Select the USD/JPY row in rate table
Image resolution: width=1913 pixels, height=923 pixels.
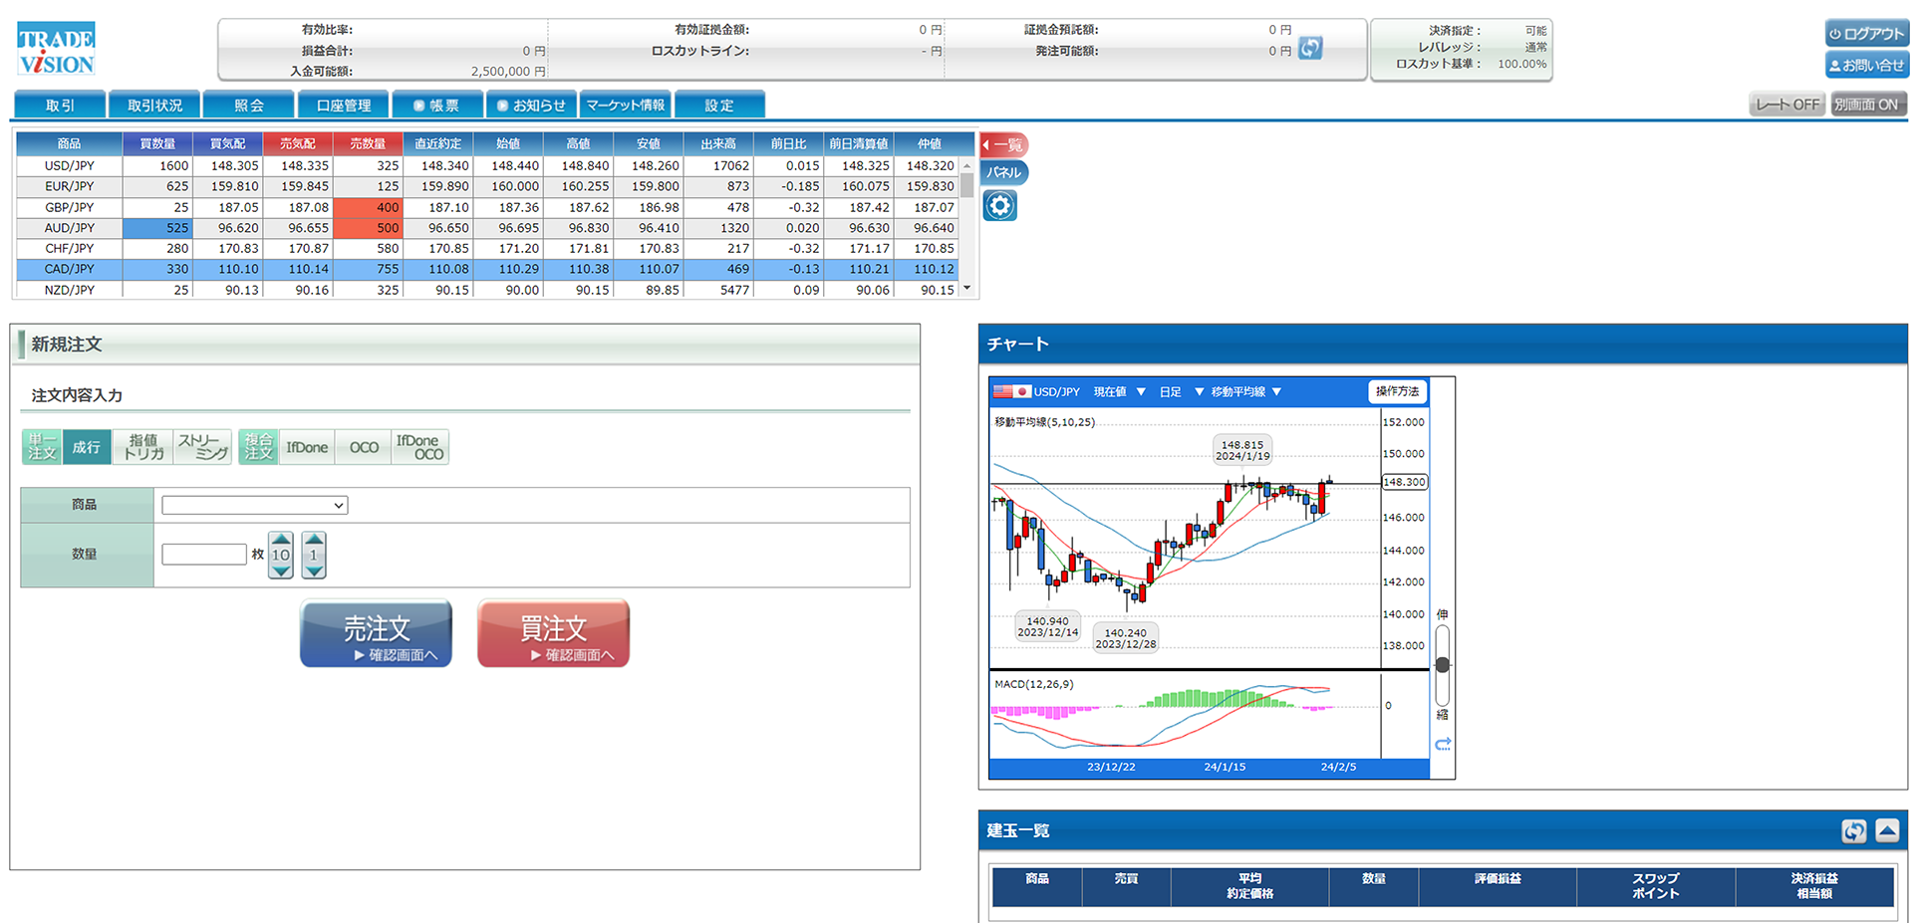pyautogui.click(x=487, y=165)
